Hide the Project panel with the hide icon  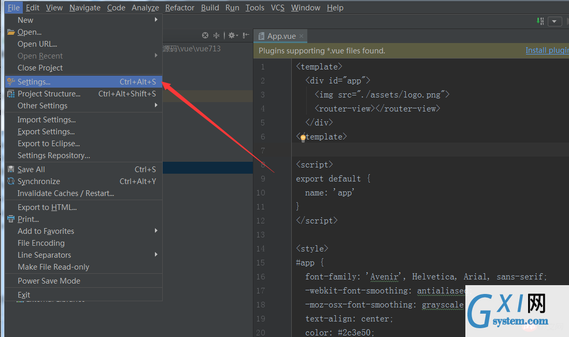point(246,35)
